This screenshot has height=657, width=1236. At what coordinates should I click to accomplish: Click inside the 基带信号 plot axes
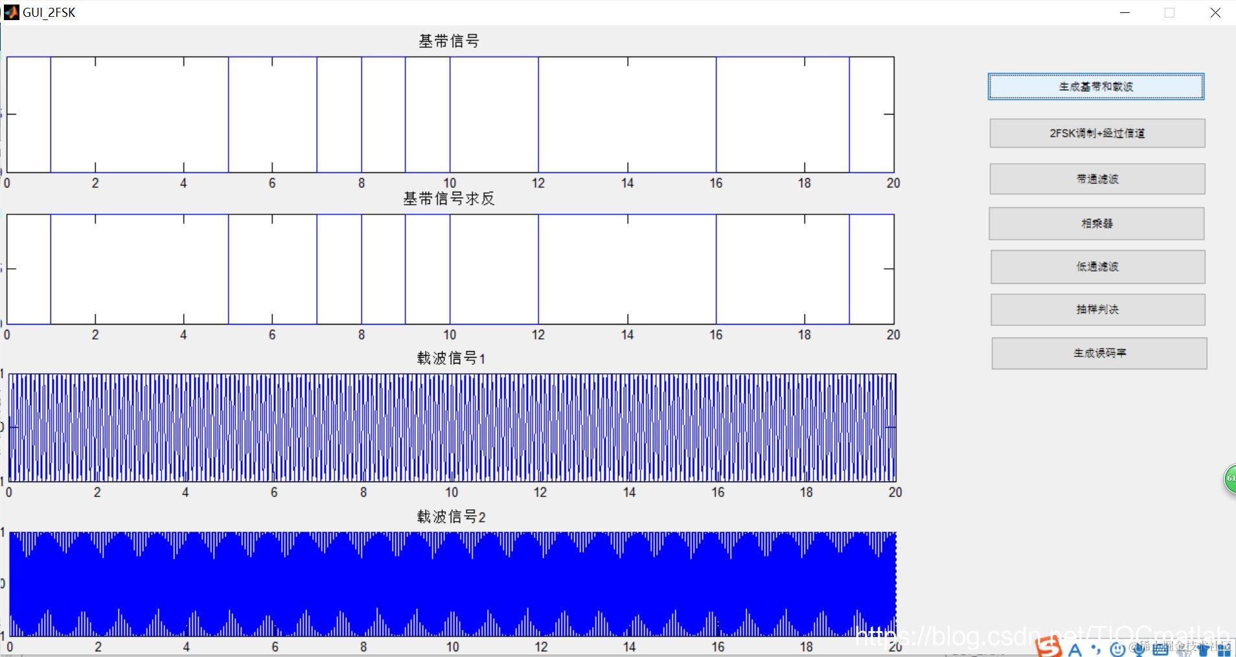pos(450,115)
